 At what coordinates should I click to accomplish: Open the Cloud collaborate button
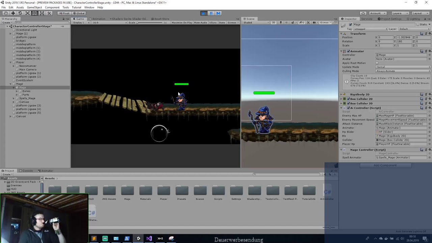pyautogui.click(x=363, y=13)
